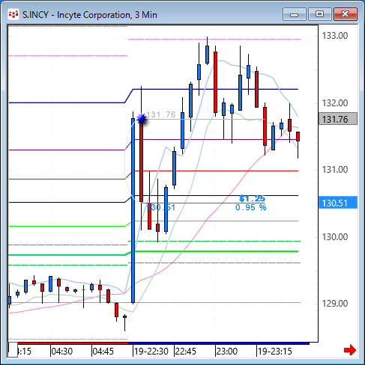Click the 19-23:15 time axis label
Screen dimensions: 365x365
point(275,352)
